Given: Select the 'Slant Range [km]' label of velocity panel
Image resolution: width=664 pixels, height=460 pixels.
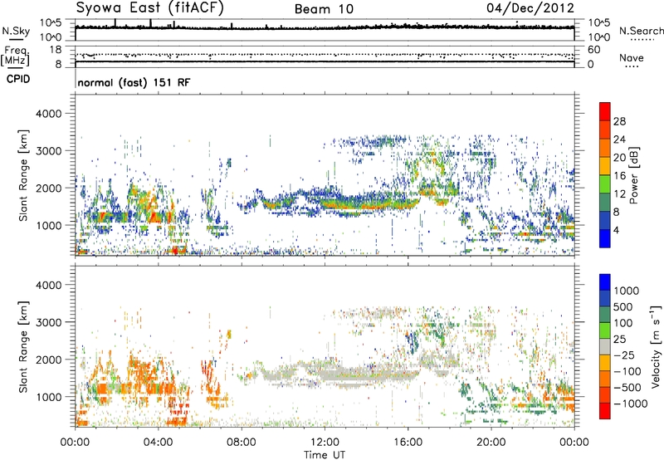Looking at the screenshot, I should [23, 346].
